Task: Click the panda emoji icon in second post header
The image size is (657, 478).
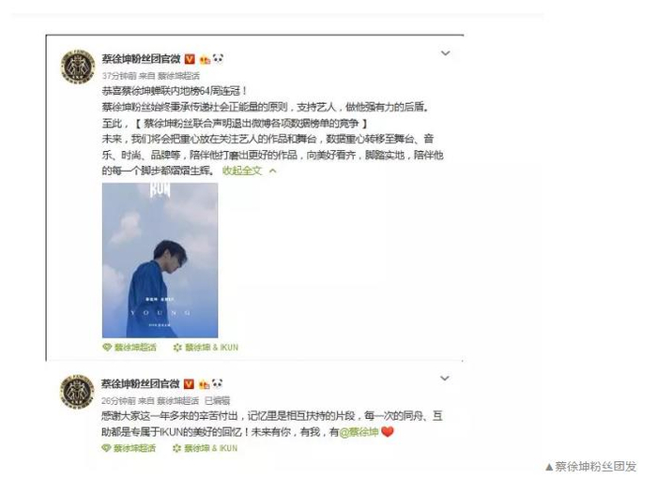Action: pyautogui.click(x=217, y=383)
